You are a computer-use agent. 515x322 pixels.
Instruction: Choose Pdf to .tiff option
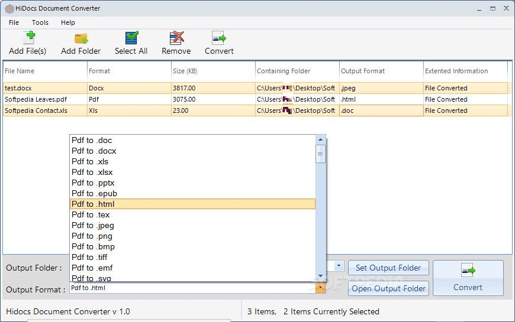[x=192, y=257]
